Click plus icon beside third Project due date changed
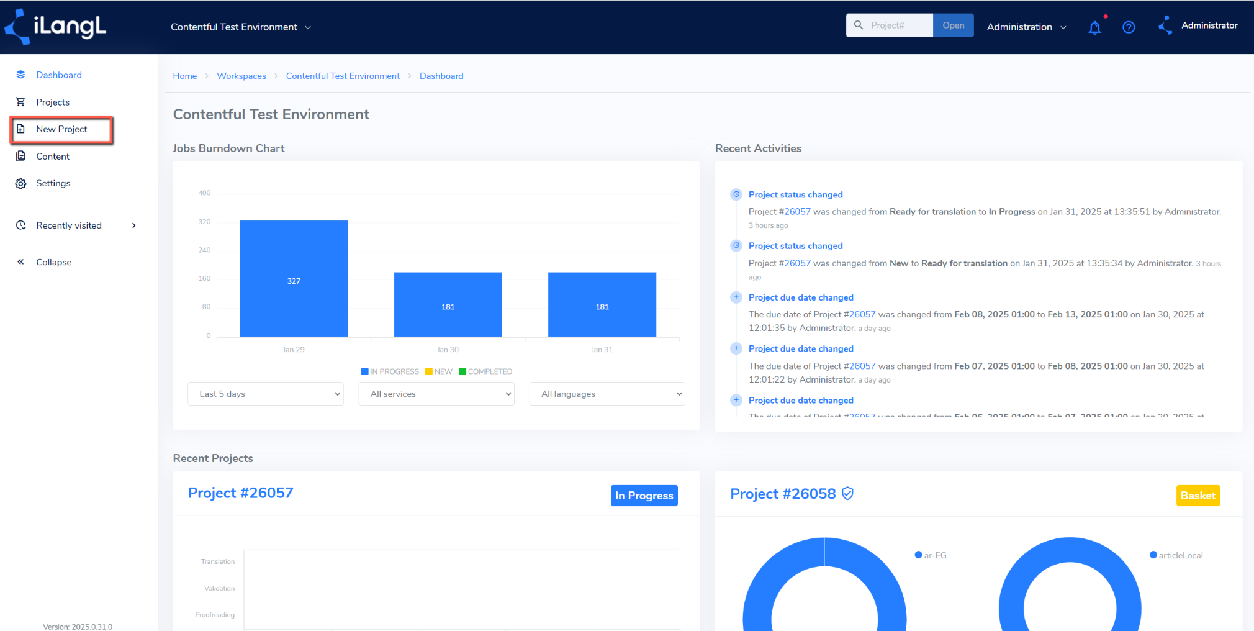This screenshot has height=631, width=1254. click(736, 400)
